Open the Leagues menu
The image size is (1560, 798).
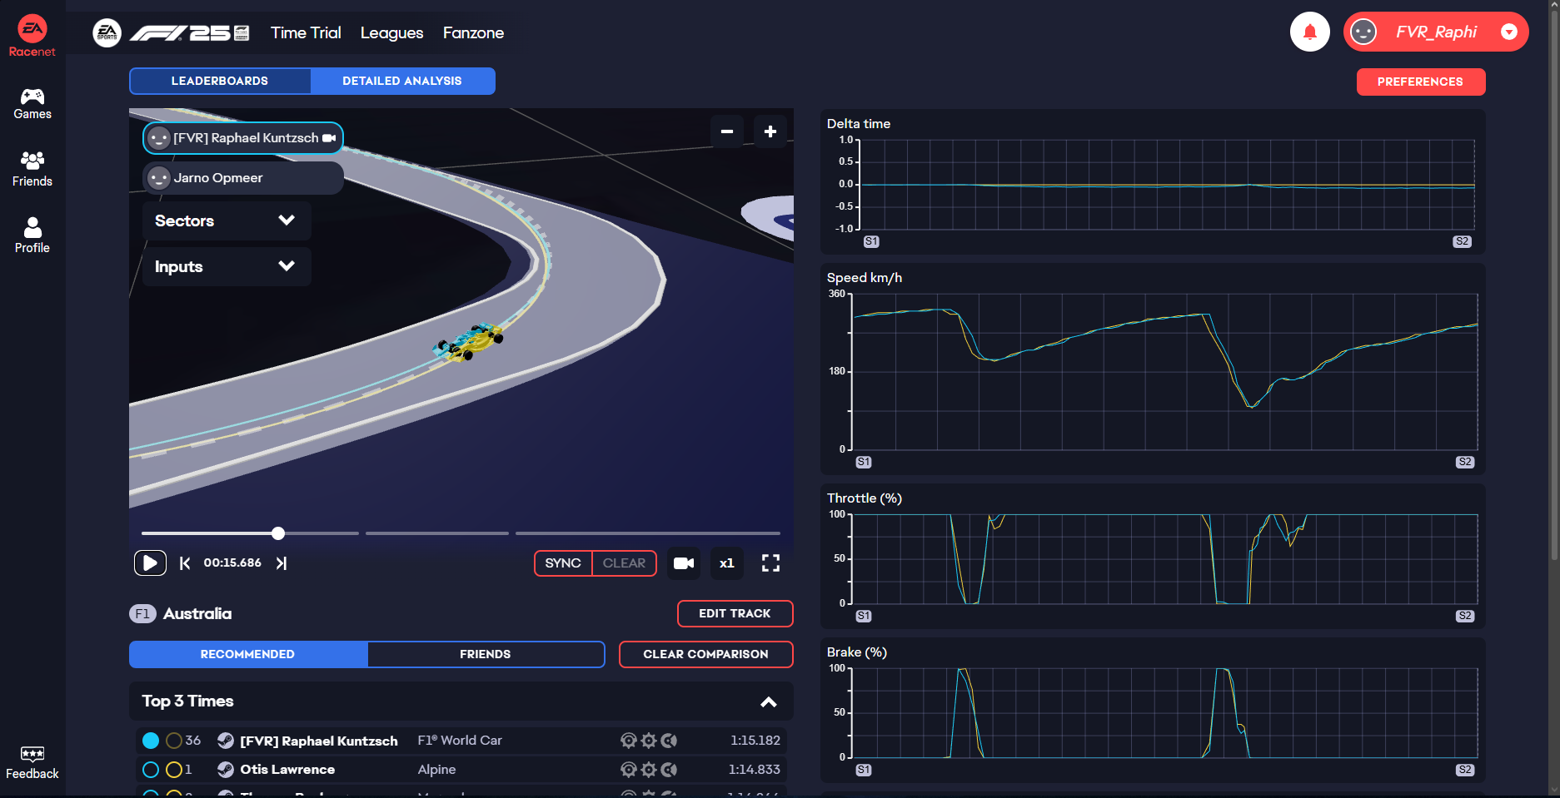392,33
